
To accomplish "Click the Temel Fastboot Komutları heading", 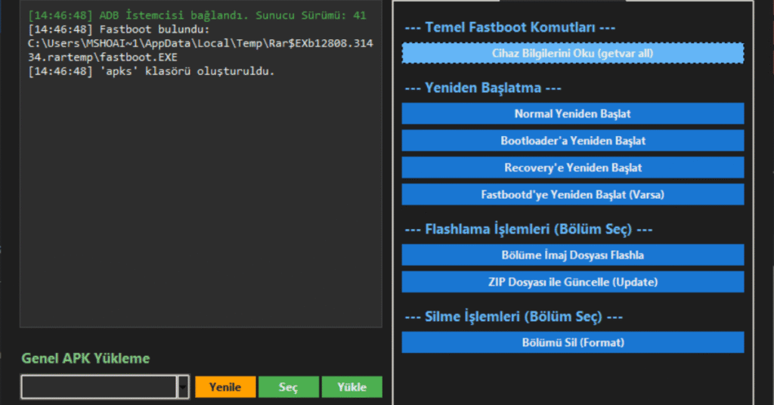I will 510,27.
